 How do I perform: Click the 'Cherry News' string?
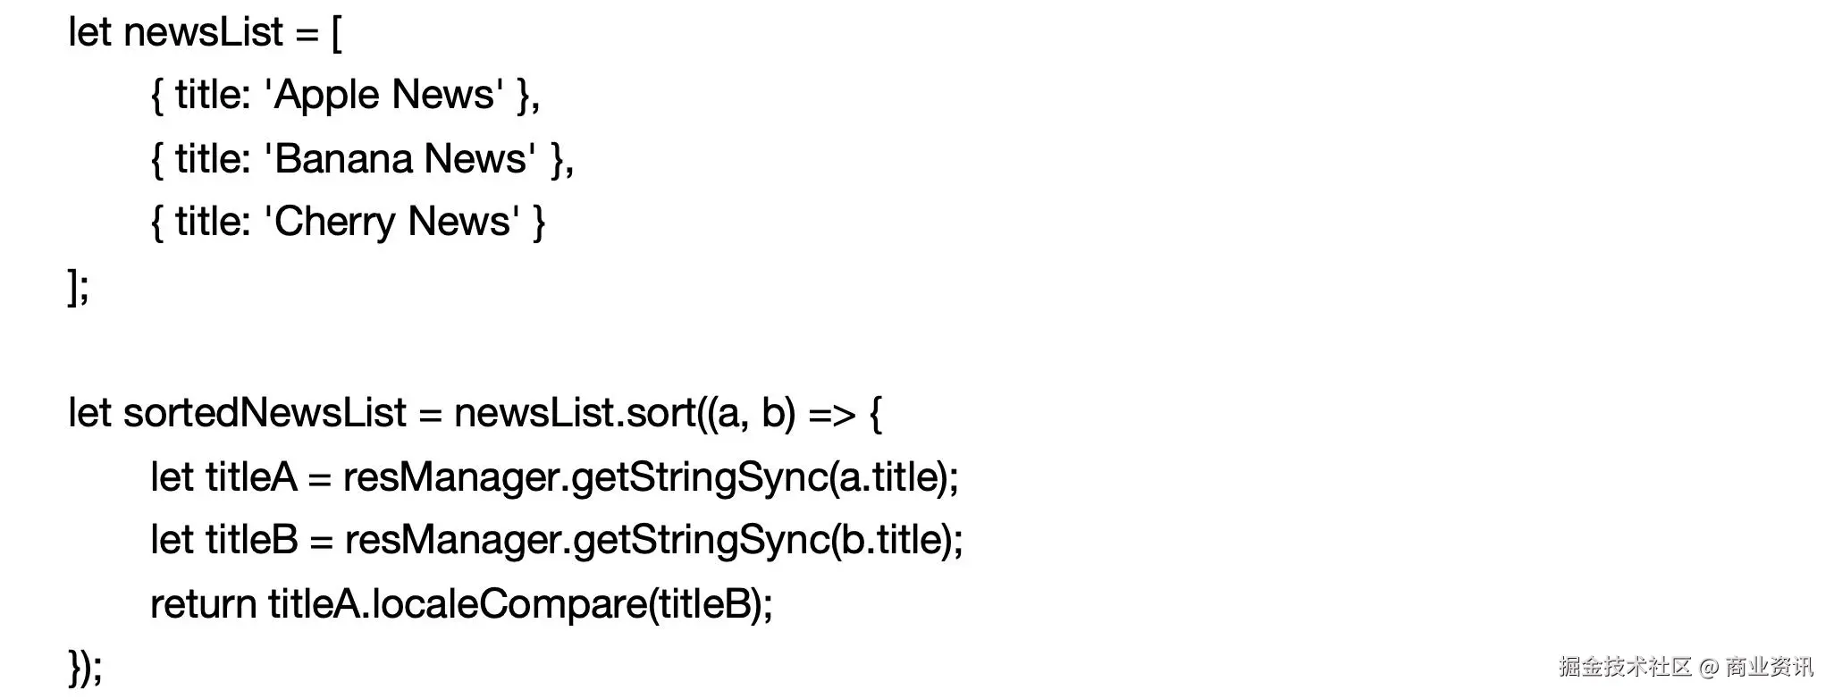(391, 222)
